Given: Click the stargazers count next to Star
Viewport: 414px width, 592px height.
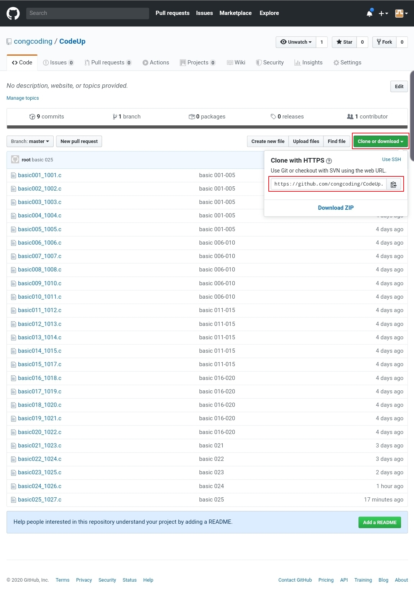Looking at the screenshot, I should coord(362,42).
